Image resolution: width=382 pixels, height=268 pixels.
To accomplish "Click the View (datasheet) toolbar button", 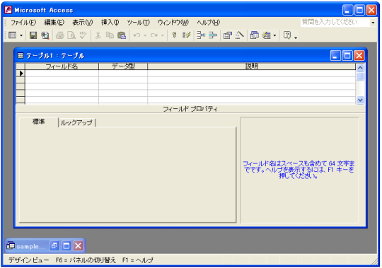I will point(12,35).
